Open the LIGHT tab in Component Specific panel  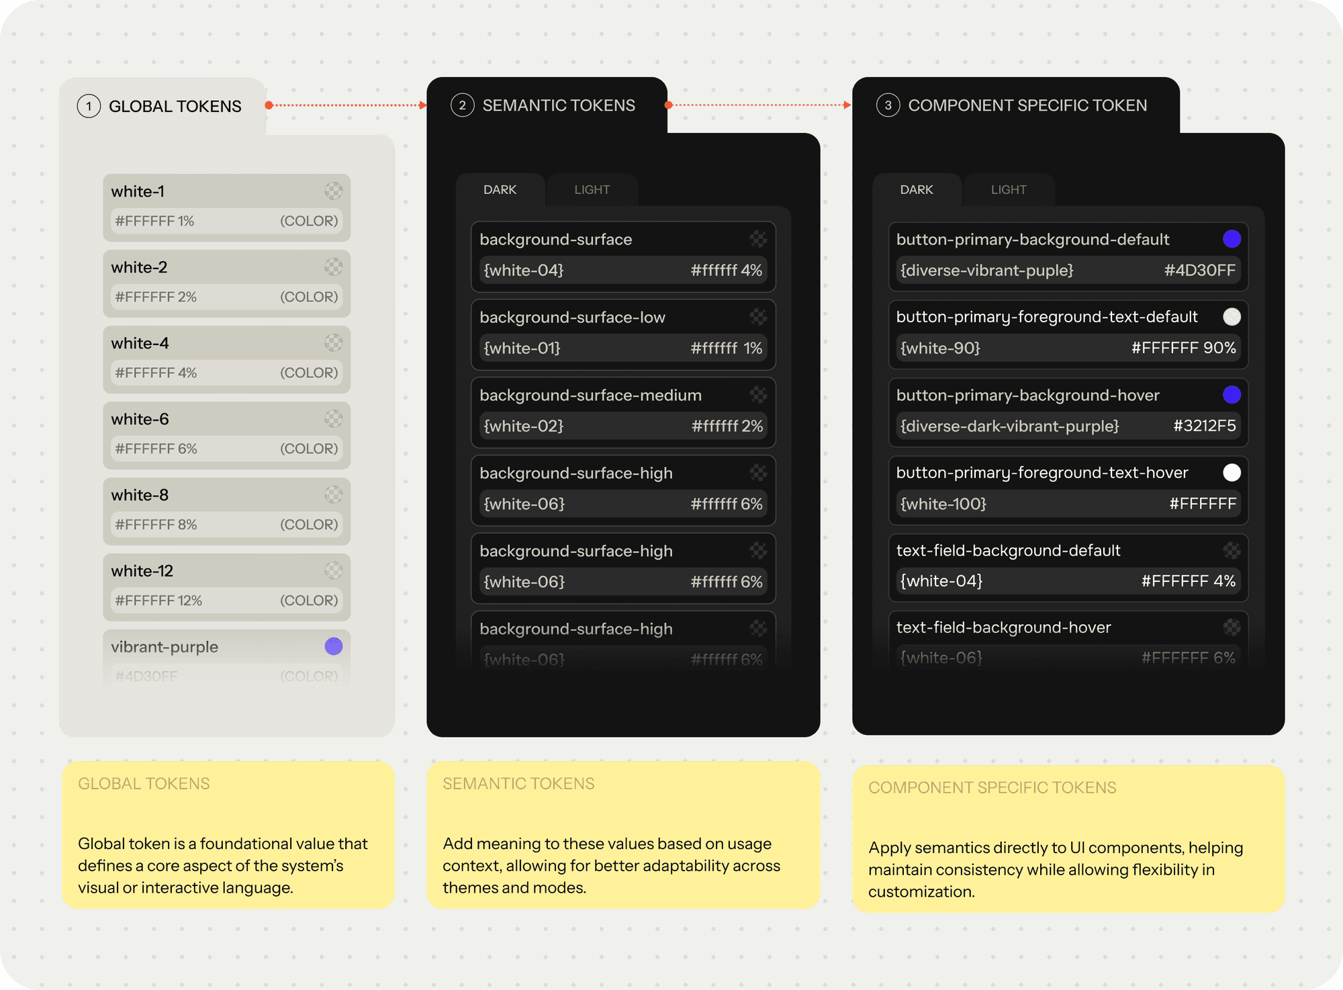tap(1008, 190)
